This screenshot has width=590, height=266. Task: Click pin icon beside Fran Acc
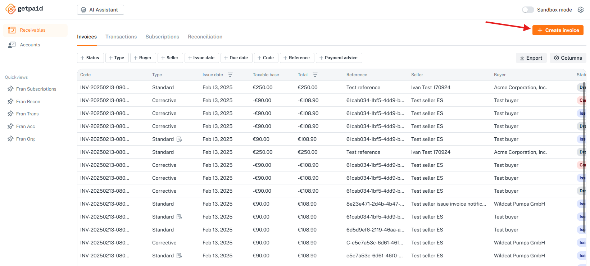[x=10, y=126]
